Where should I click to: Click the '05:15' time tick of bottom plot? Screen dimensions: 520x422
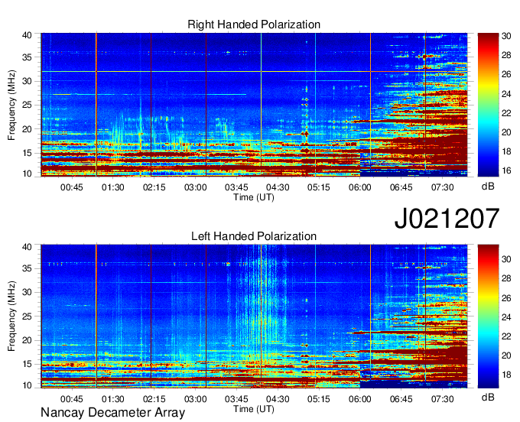(319, 399)
